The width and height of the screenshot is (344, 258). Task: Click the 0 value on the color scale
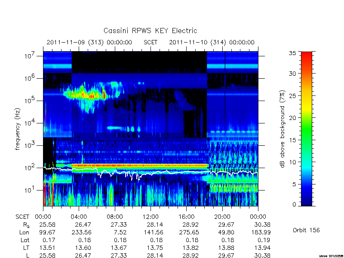tap(295, 204)
